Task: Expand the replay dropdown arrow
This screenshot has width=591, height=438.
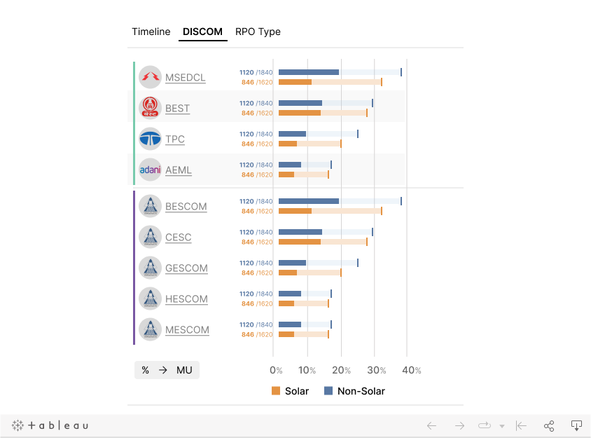Action: tap(502, 426)
